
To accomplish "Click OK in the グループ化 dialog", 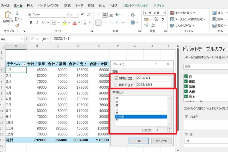I will 139,141.
